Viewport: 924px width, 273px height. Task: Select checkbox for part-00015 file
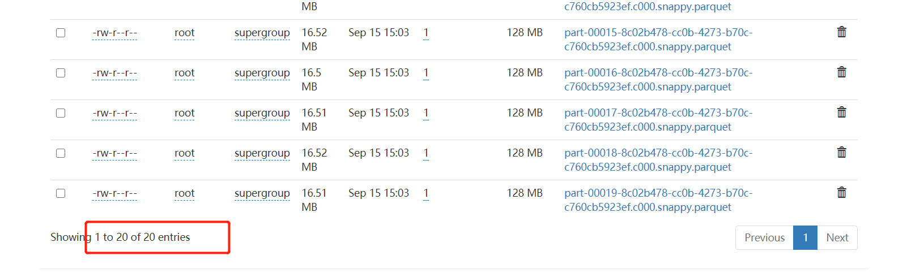61,33
